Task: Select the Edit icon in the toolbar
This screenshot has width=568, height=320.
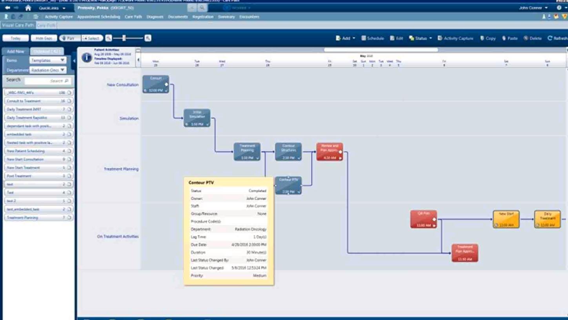Action: click(397, 38)
